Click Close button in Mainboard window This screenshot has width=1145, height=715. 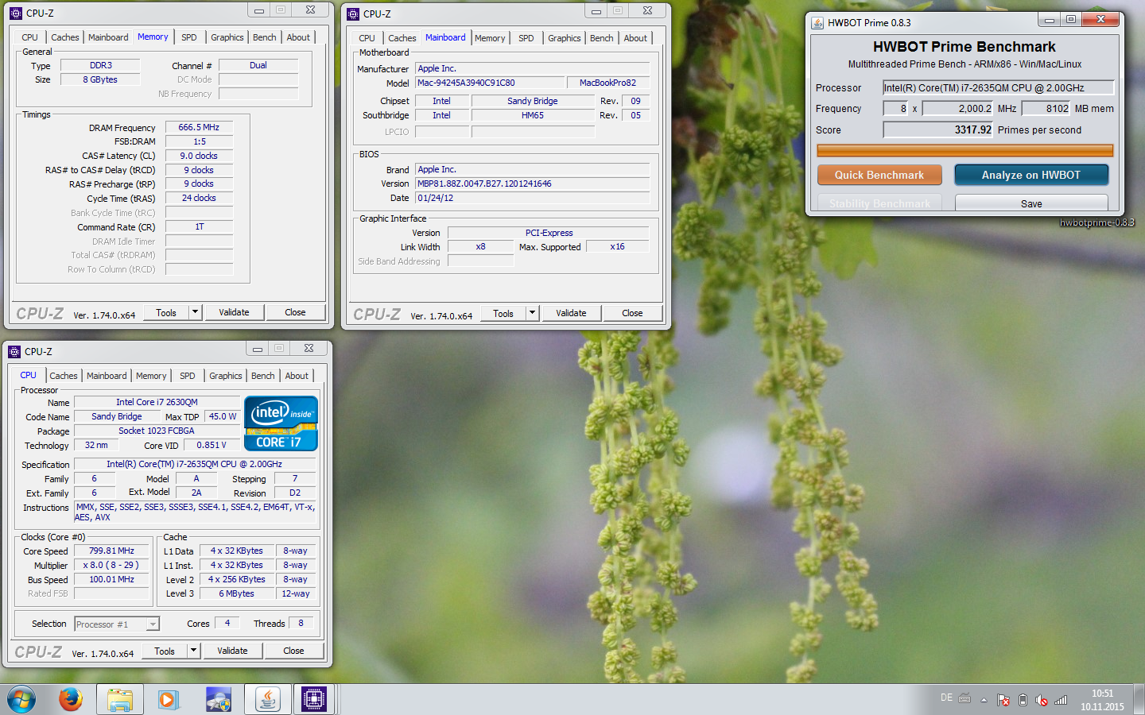coord(632,313)
